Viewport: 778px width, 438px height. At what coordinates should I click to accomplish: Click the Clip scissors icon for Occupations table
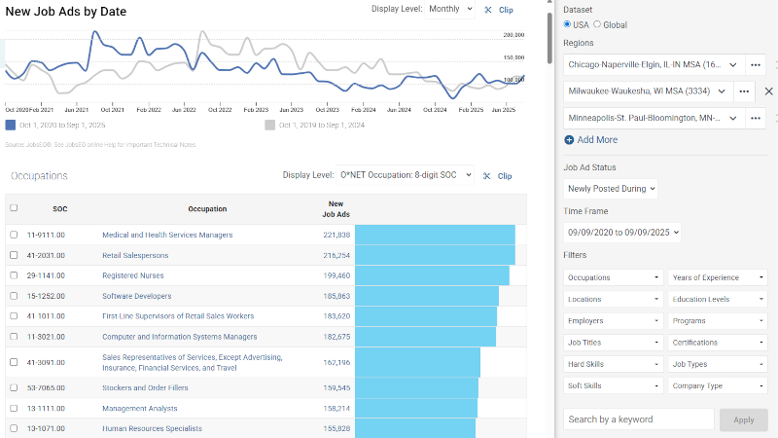tap(488, 176)
